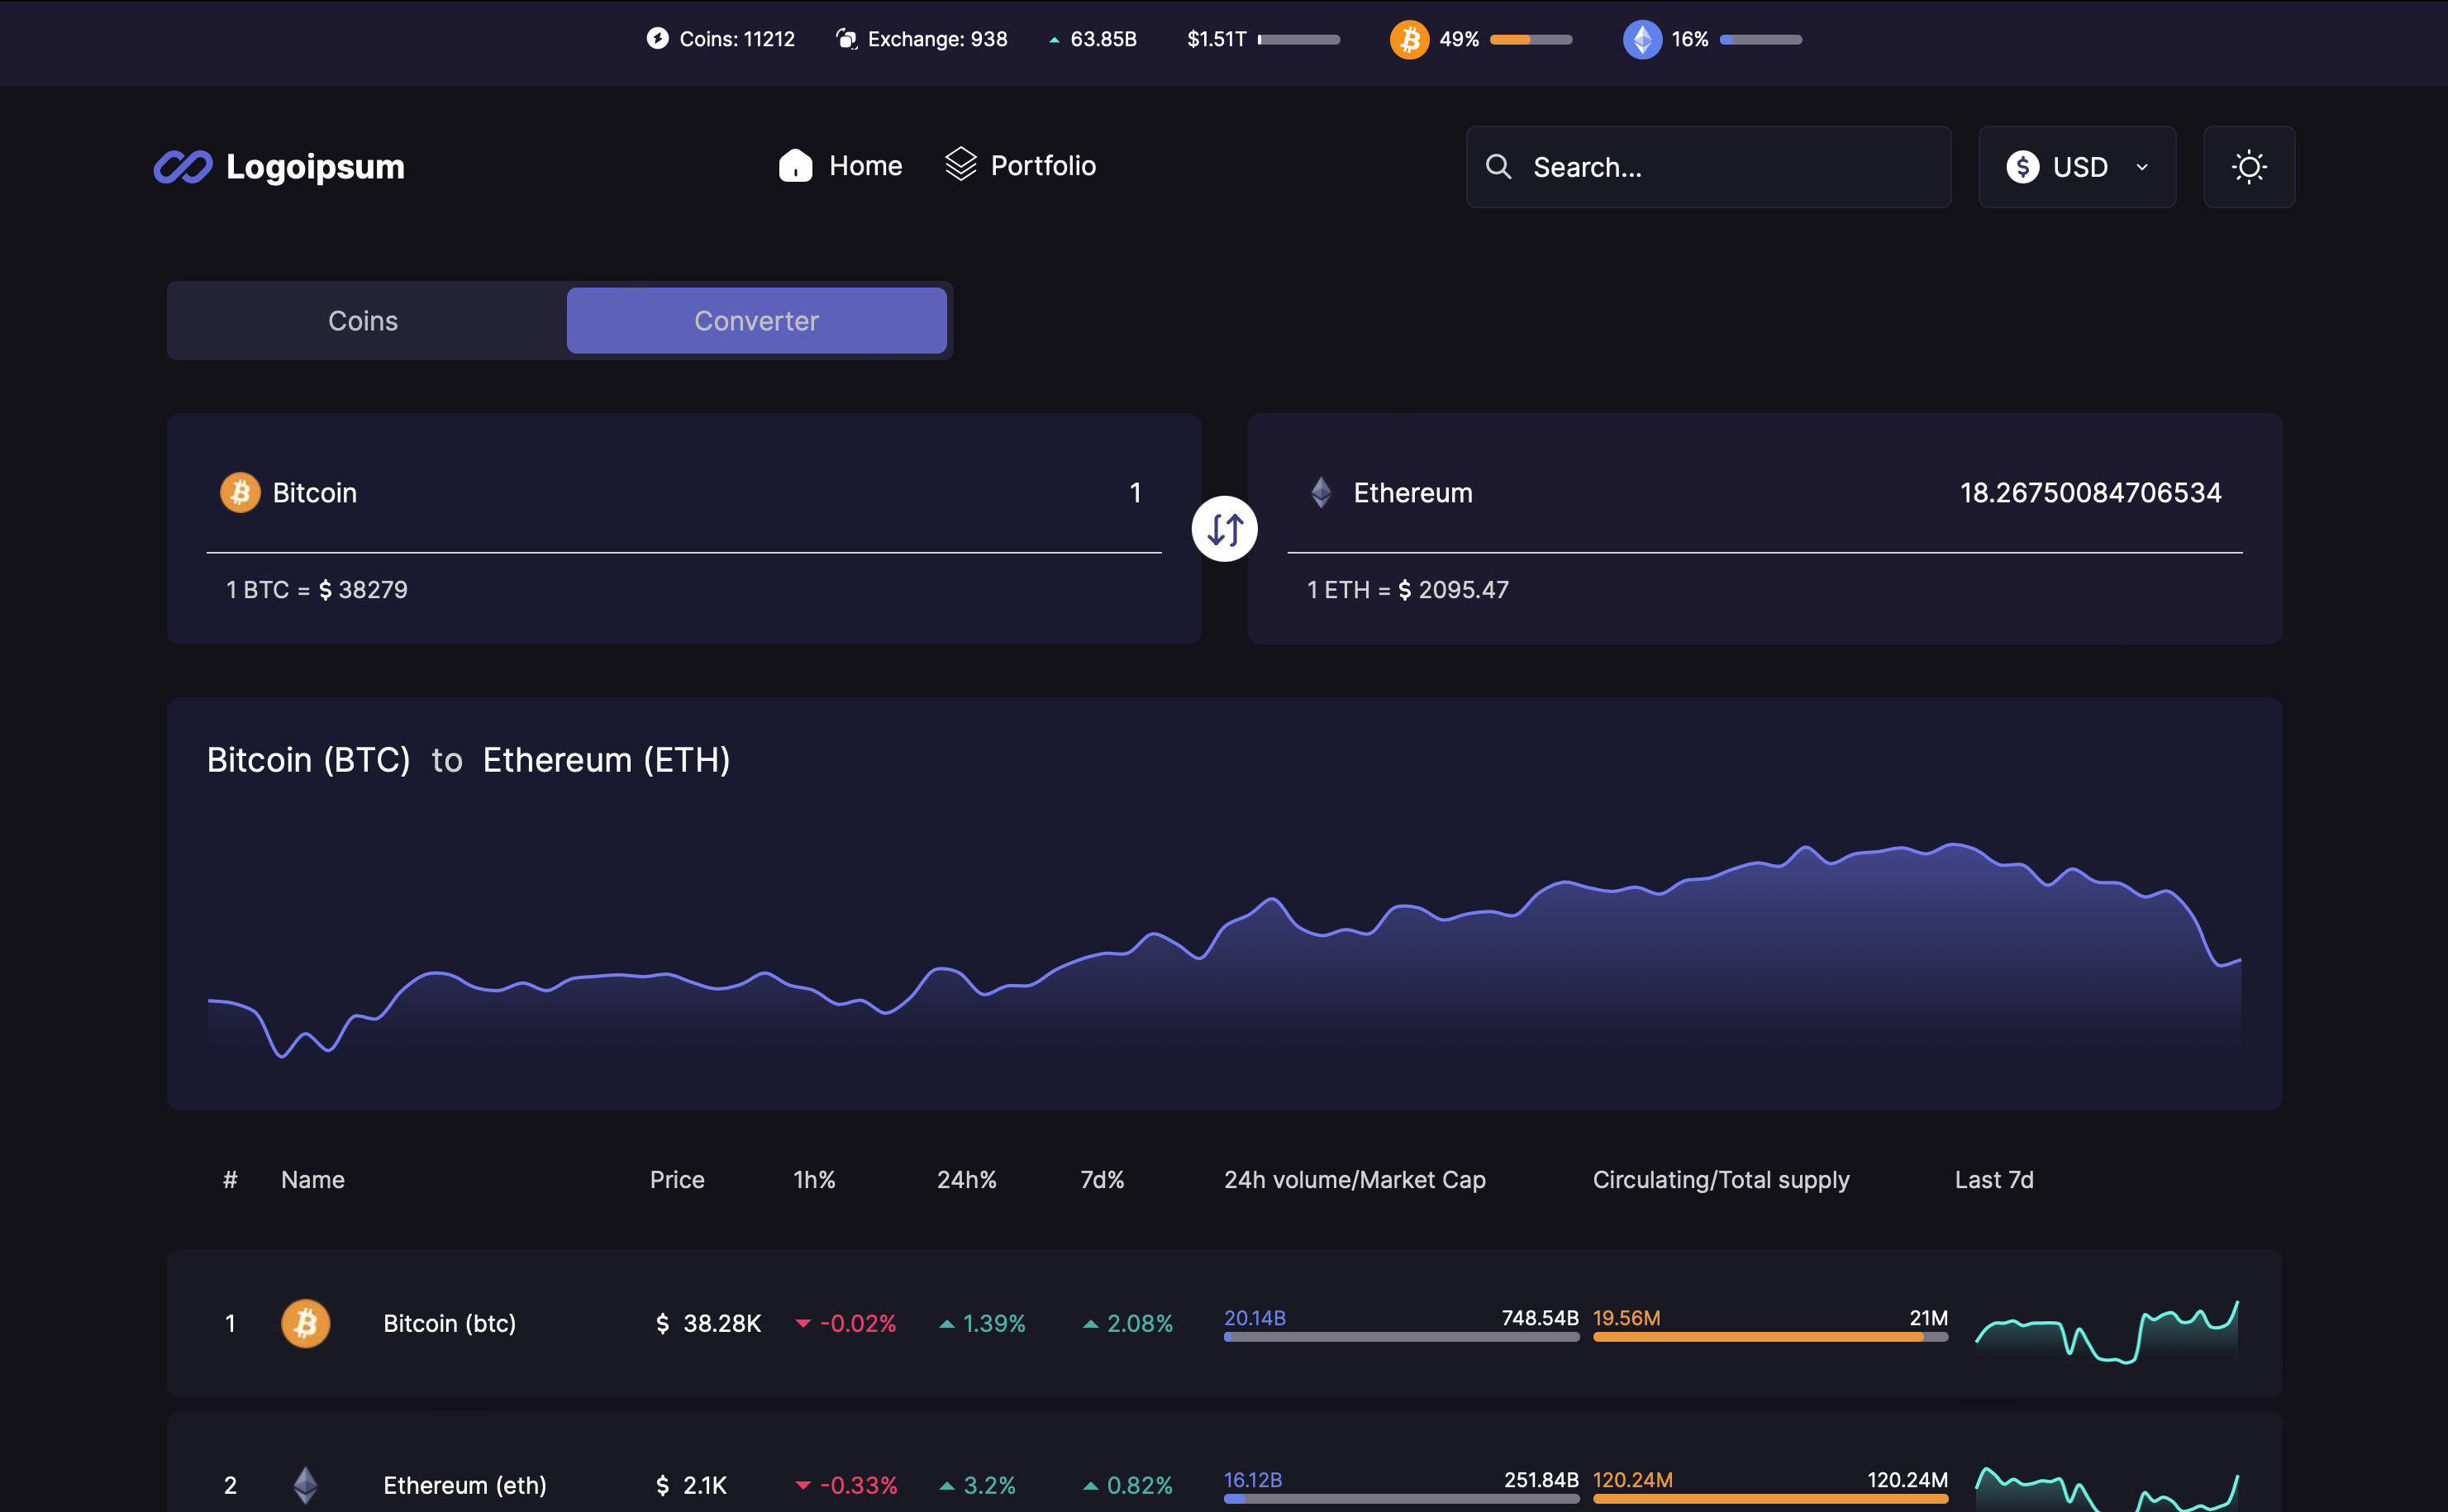Select the Bitcoin coin icon in the converter

240,492
